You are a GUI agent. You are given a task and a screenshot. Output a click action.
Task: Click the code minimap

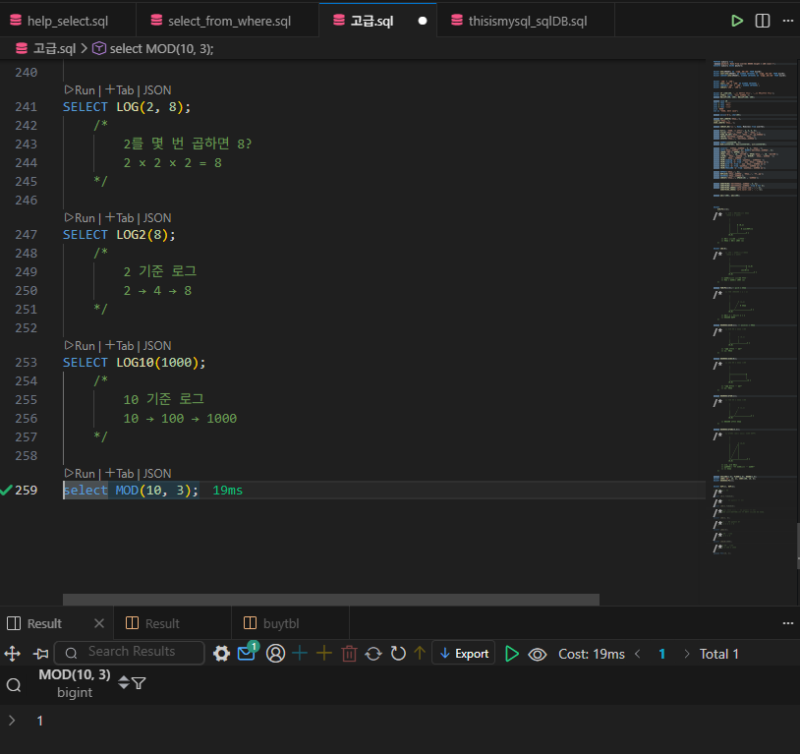[754, 307]
